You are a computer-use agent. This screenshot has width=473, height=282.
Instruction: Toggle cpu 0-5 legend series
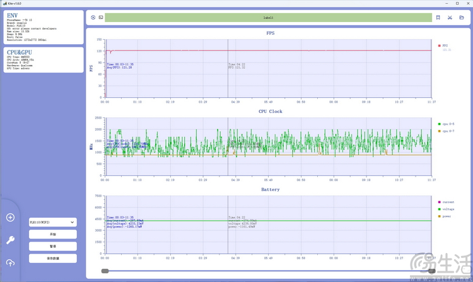446,124
